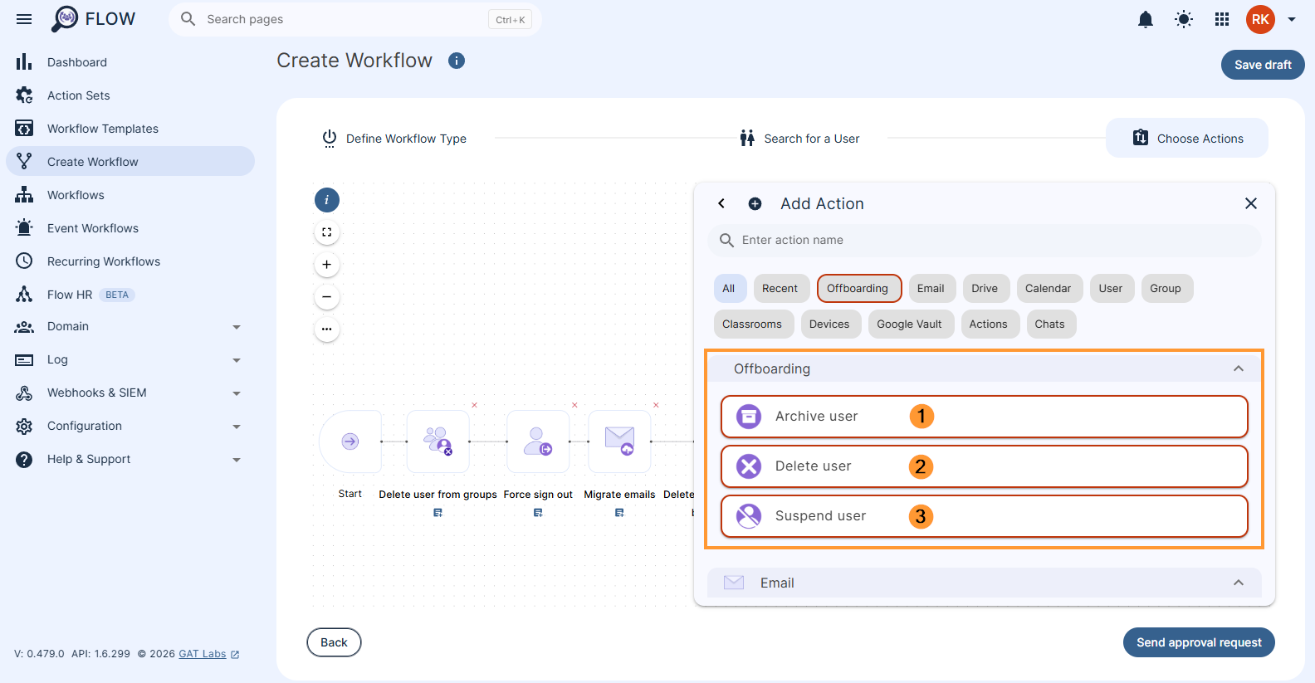1315x683 pixels.
Task: Collapse the Email section
Action: (1238, 583)
